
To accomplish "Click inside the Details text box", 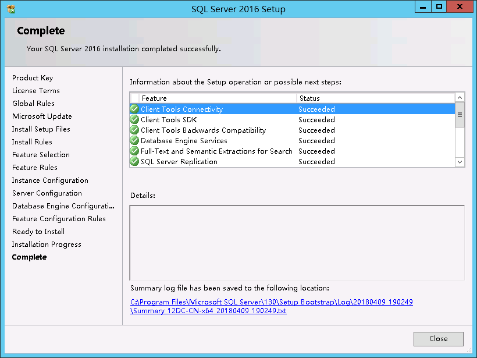I will click(297, 243).
